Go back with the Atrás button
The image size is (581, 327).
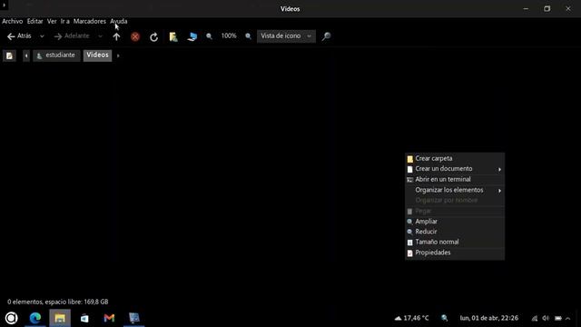19,36
